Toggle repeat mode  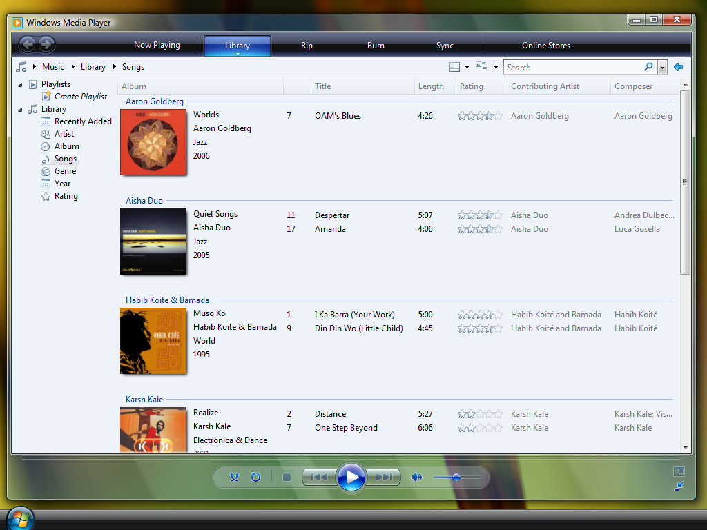pos(255,478)
